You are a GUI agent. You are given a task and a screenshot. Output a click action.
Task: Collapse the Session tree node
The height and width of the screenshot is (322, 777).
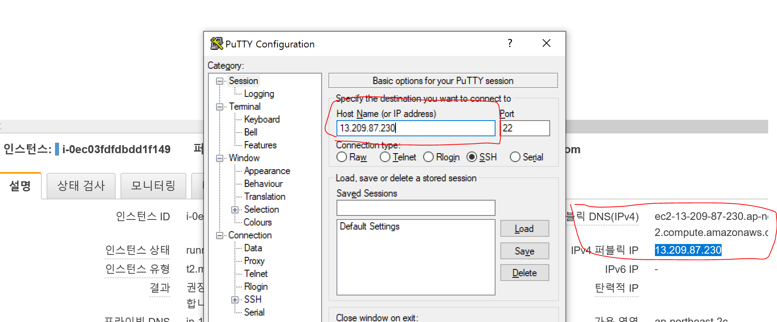click(x=220, y=81)
